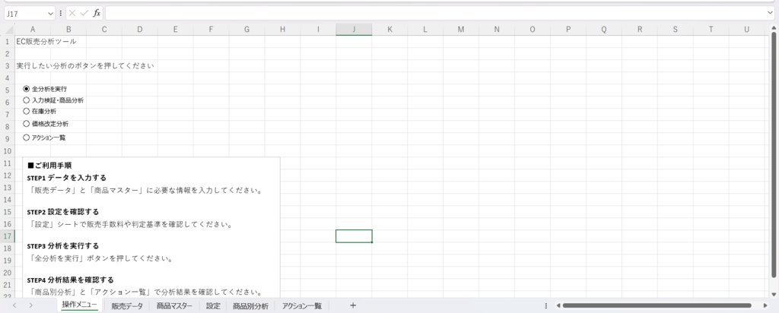
Task: Click the previous sheet navigation arrow
Action: click(14, 305)
